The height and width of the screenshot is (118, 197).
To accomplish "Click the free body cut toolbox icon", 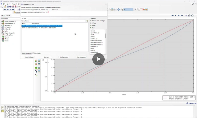I will tap(36, 64).
